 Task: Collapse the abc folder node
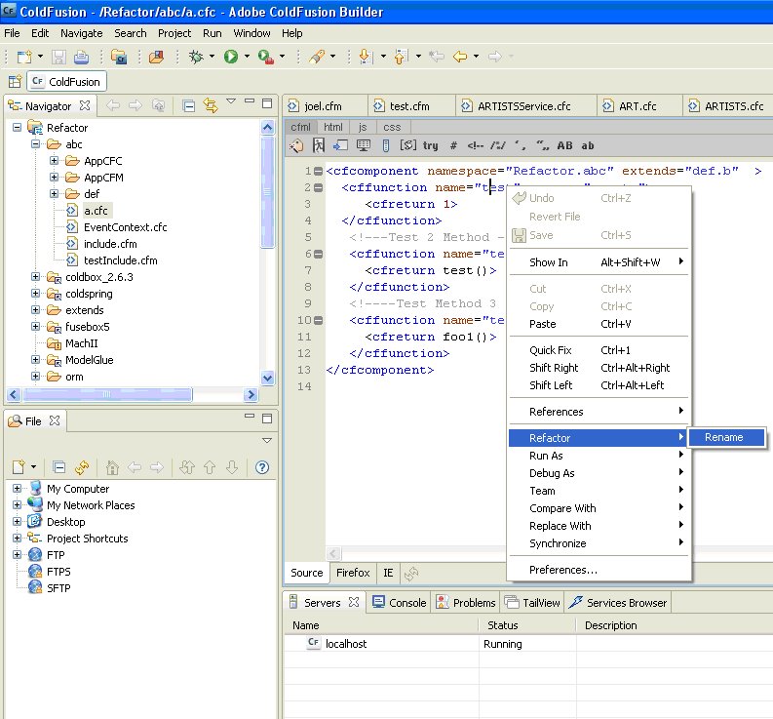pyautogui.click(x=35, y=144)
